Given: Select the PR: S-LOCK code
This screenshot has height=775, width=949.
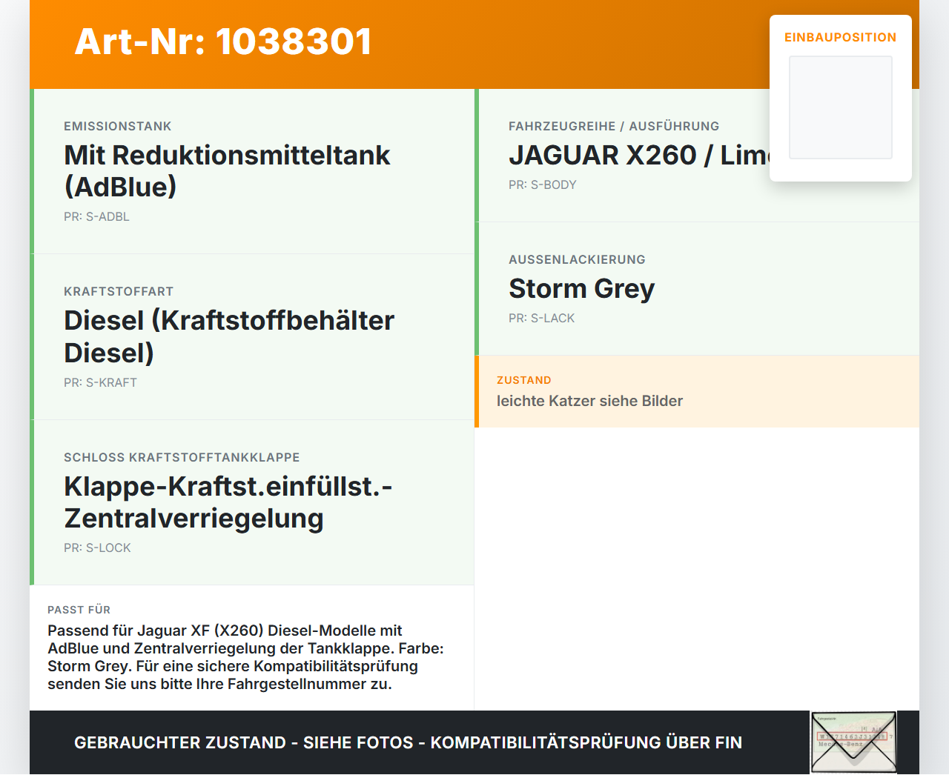Looking at the screenshot, I should tap(97, 548).
